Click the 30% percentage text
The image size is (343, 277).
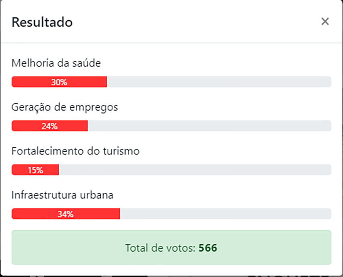click(59, 82)
